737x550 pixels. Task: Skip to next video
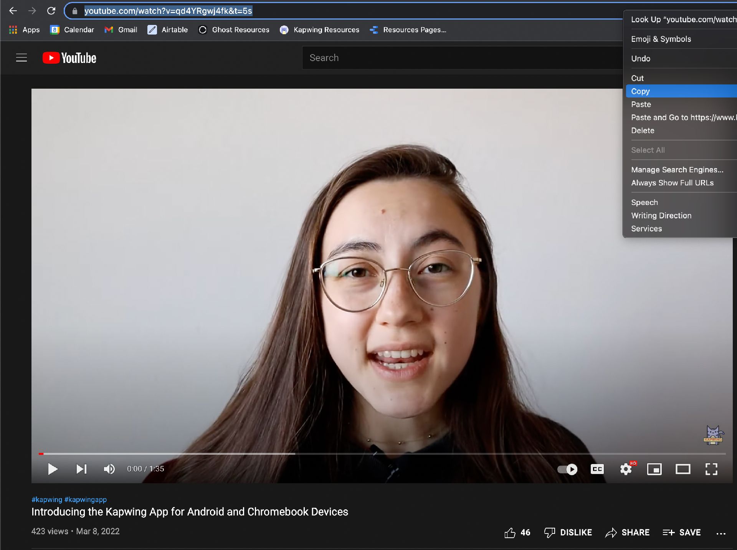[x=81, y=469]
